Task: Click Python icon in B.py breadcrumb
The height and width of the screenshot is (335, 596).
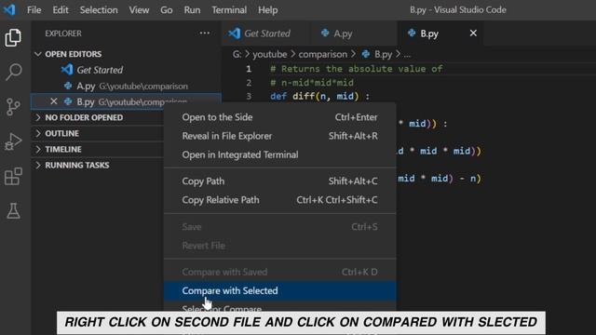Action: point(366,54)
